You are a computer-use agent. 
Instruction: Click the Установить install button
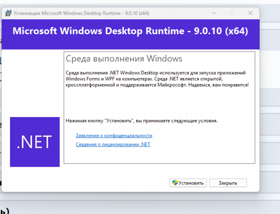click(x=188, y=183)
